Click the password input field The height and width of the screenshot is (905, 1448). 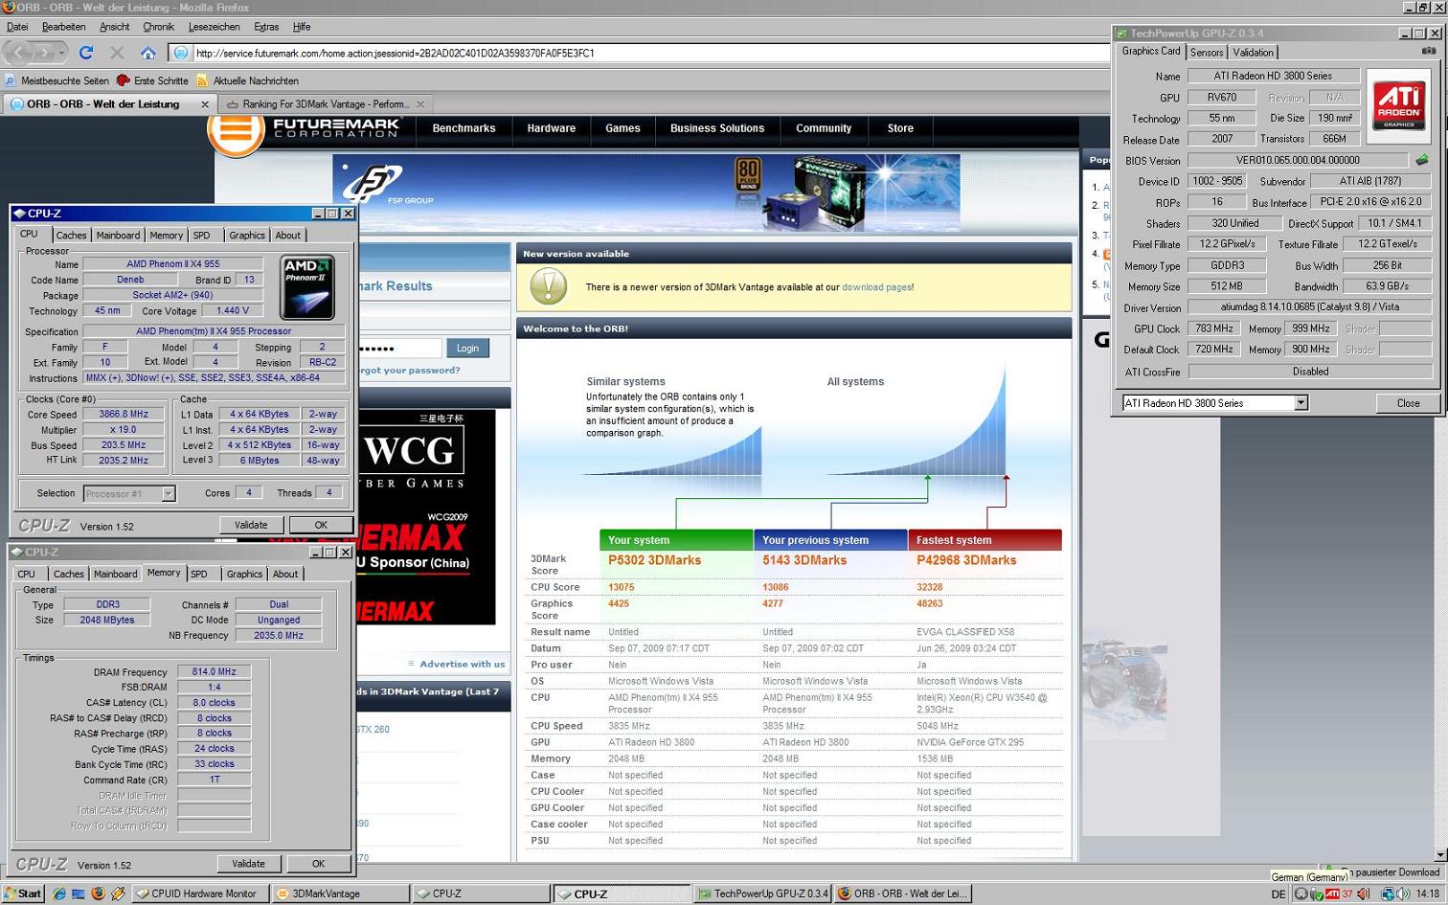(399, 349)
